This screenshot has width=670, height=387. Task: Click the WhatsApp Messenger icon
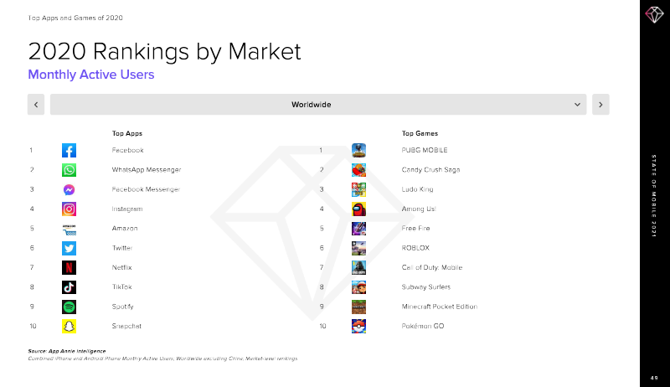(69, 170)
